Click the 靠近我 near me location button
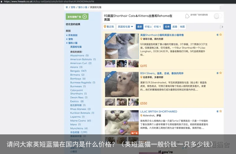The image size is (236, 154). point(109,27)
